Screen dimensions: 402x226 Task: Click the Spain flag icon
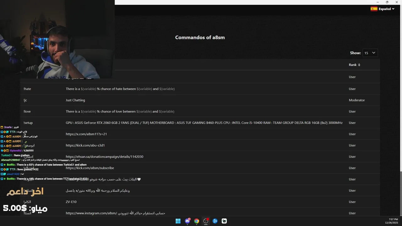tap(374, 9)
